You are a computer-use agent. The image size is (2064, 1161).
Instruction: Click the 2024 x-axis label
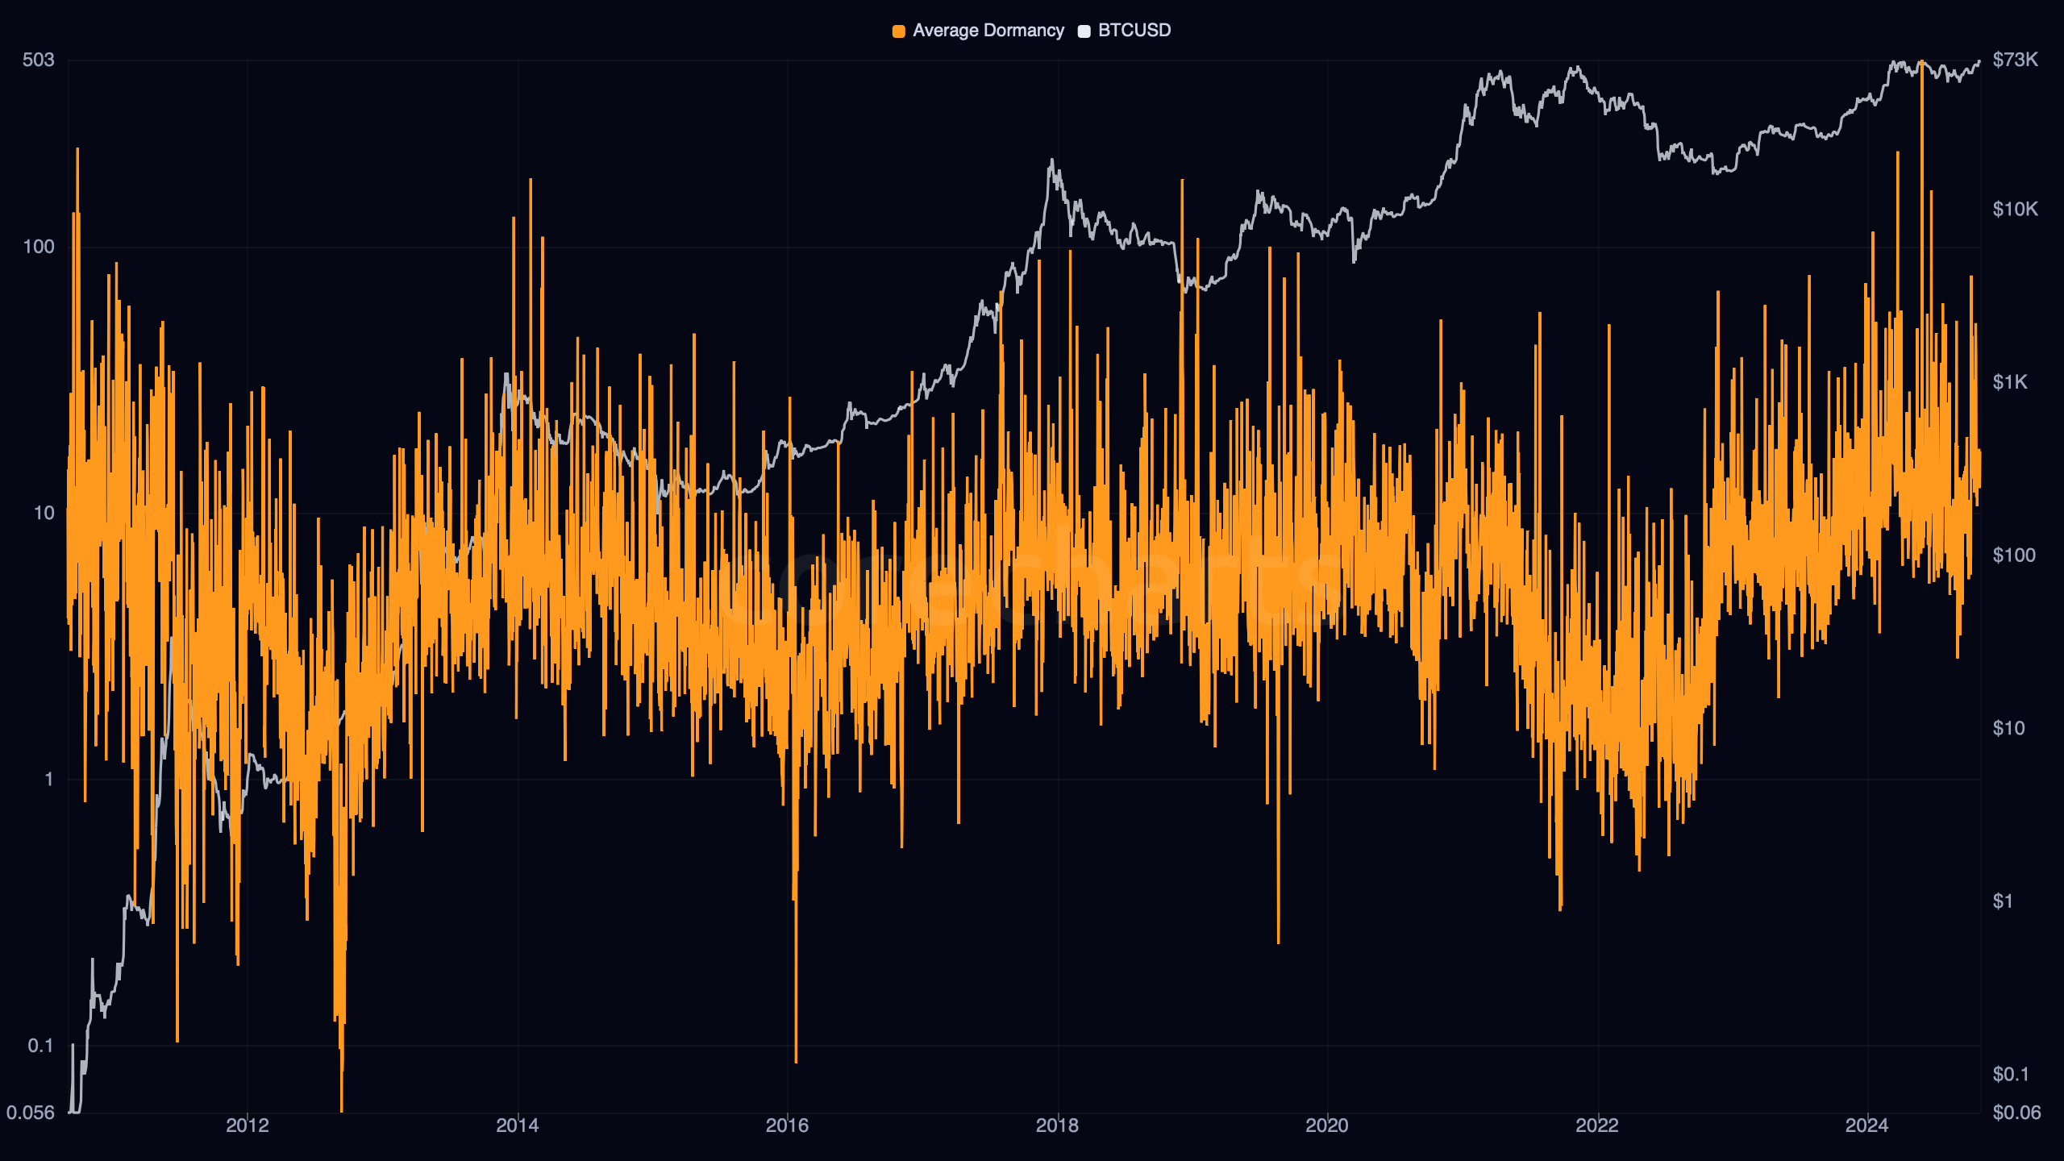pos(1866,1126)
